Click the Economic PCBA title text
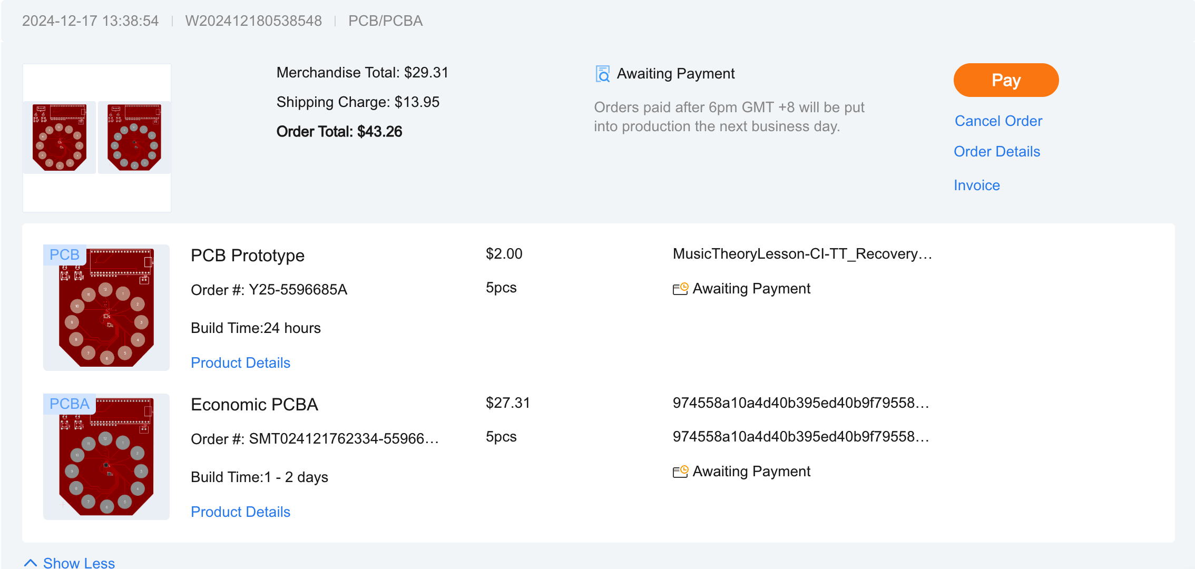Screen dimensions: 1195x569 click(x=254, y=405)
